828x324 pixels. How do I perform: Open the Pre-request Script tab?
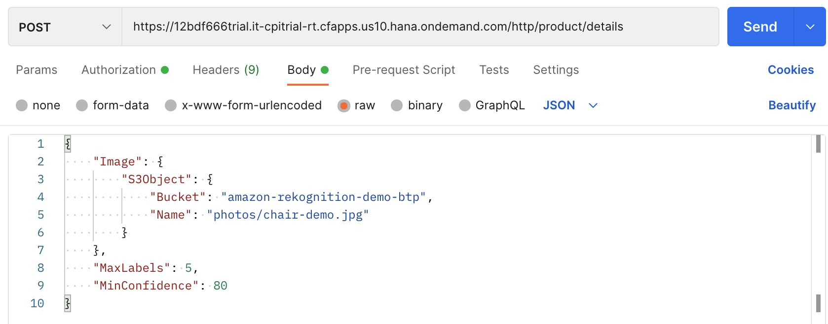404,70
